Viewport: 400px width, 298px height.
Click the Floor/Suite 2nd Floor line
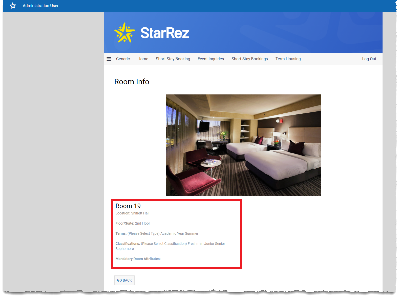click(133, 224)
